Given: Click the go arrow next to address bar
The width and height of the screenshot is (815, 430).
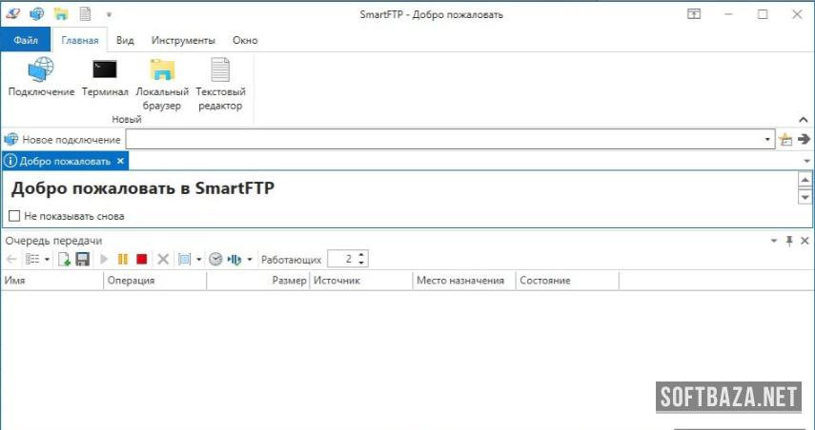Looking at the screenshot, I should click(804, 140).
